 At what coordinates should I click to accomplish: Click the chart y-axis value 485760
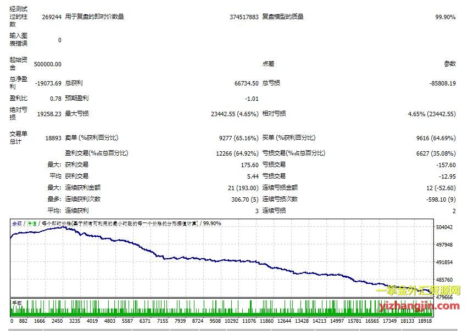444,280
